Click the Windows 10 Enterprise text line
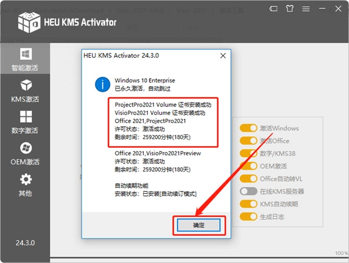The image size is (349, 263). coord(145,80)
